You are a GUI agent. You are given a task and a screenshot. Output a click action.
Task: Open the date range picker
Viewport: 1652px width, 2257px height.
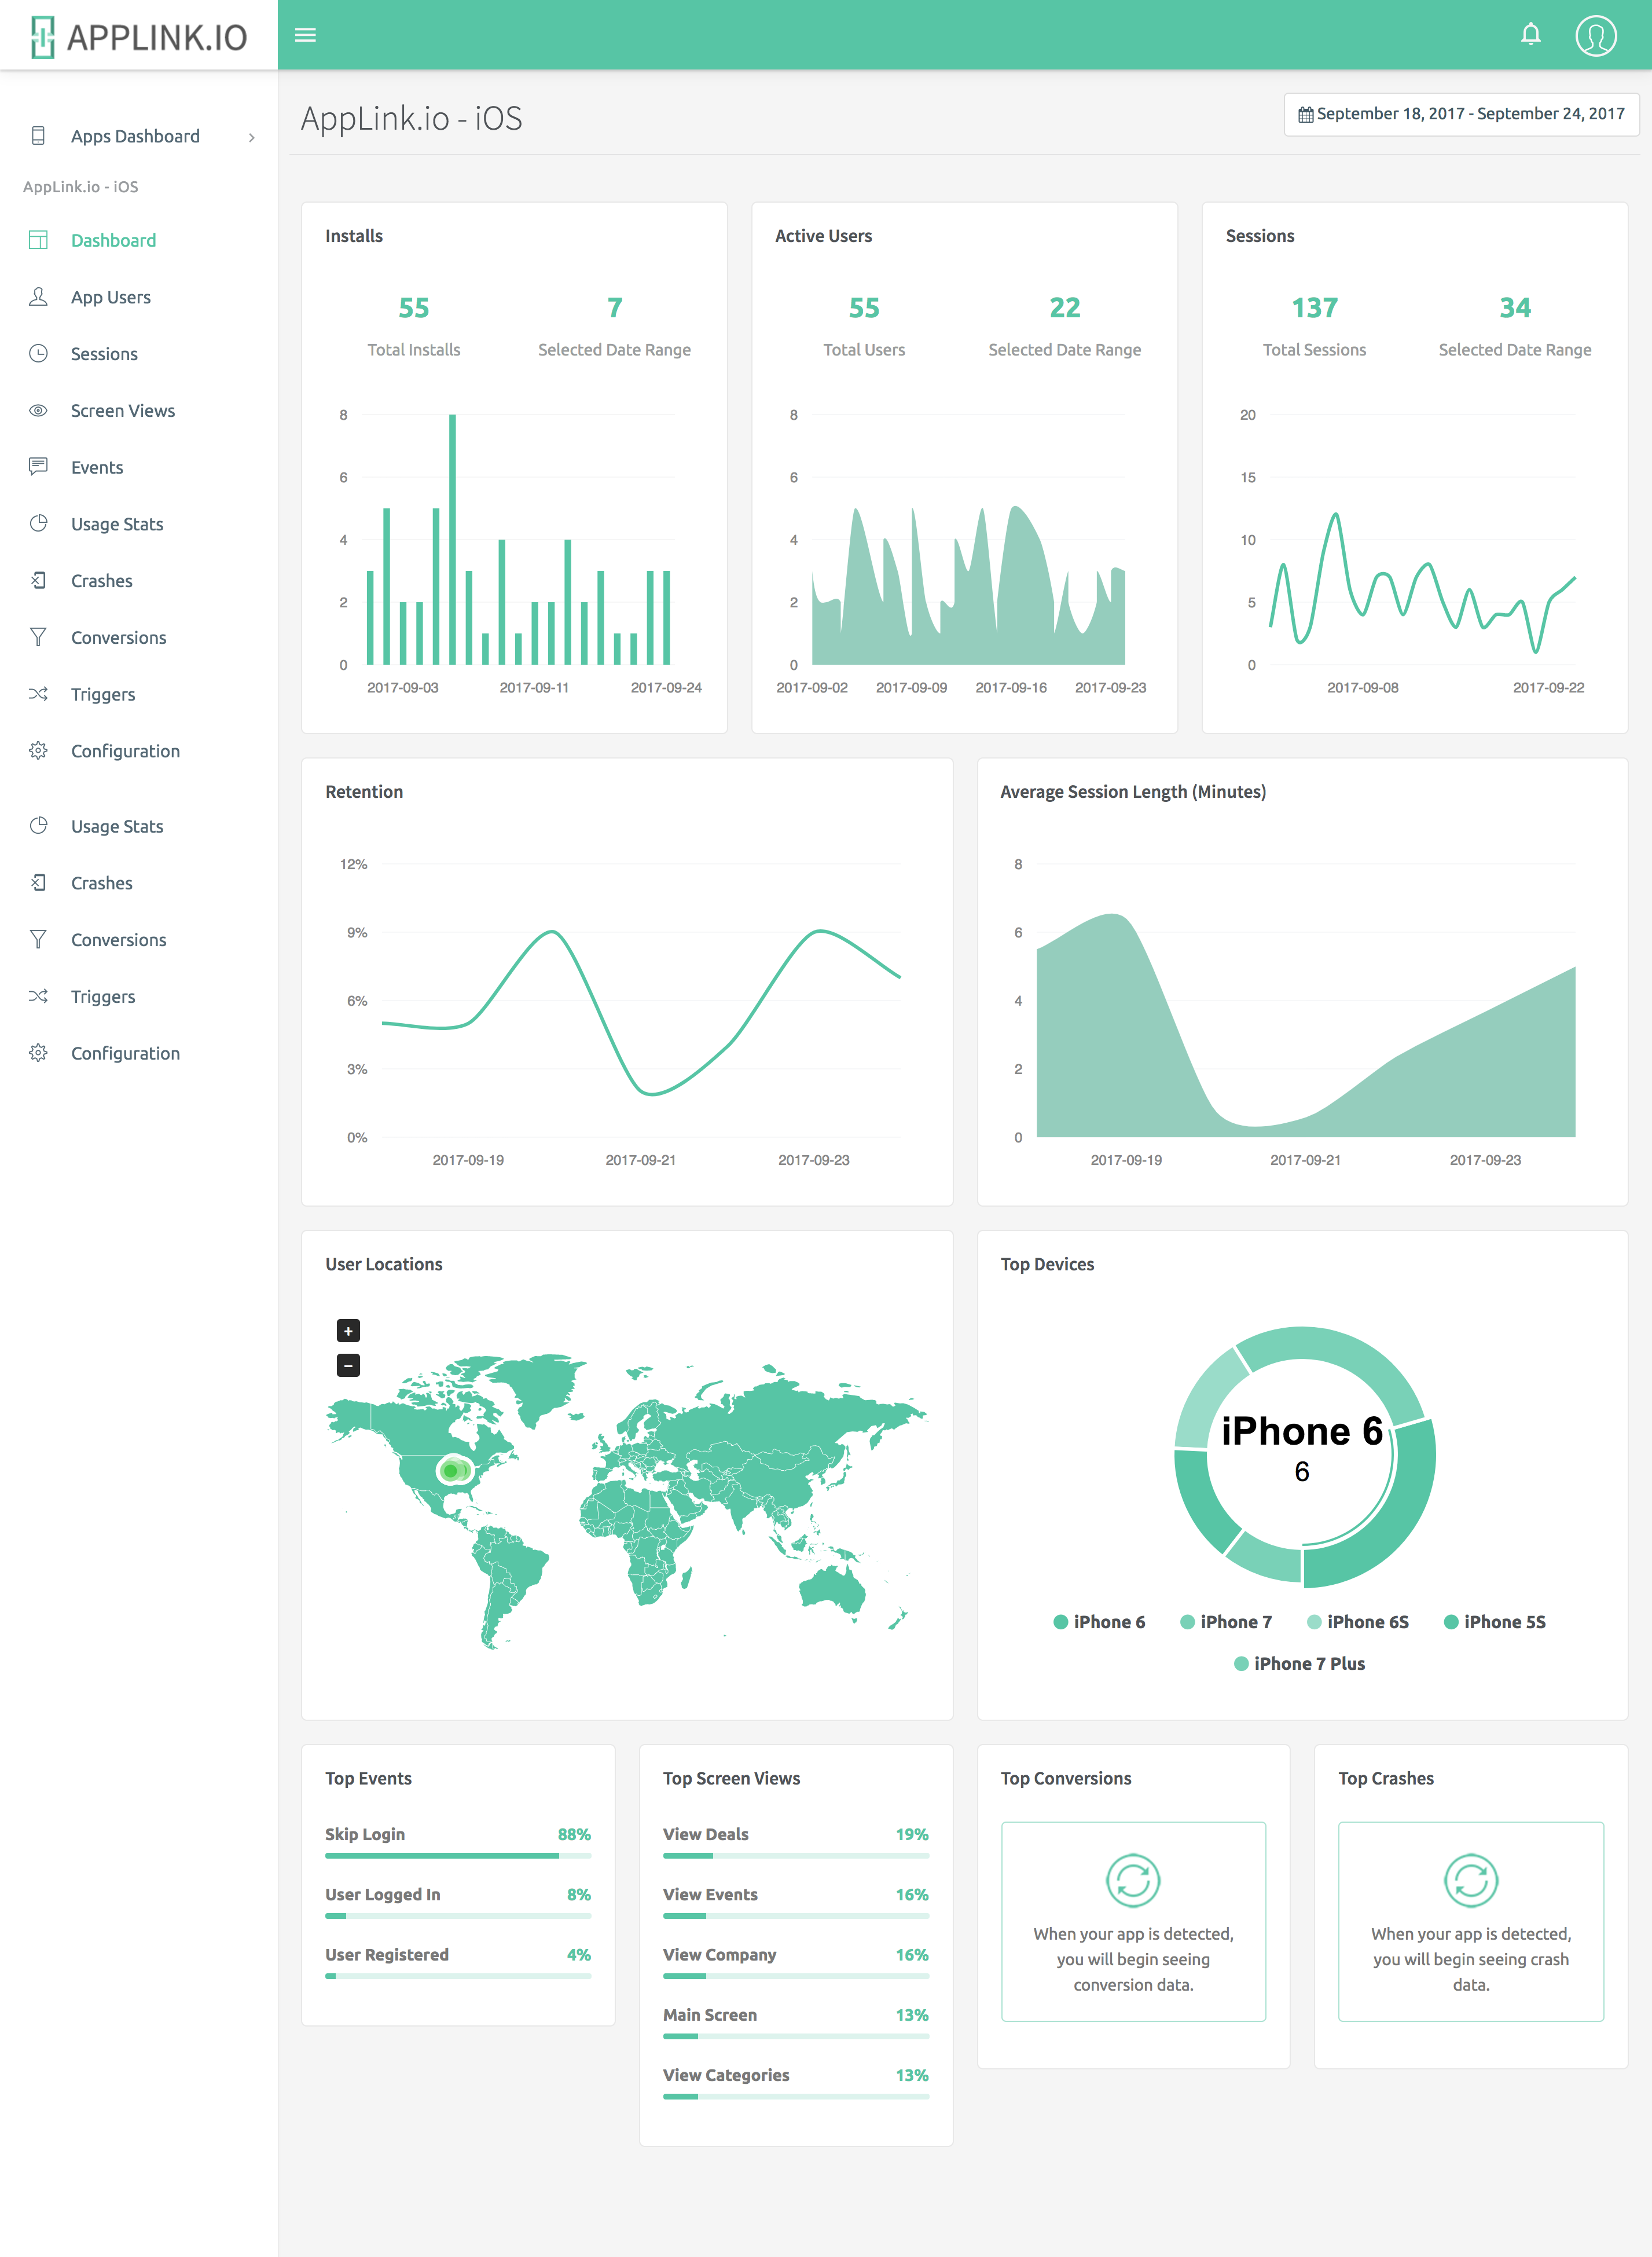[x=1461, y=114]
